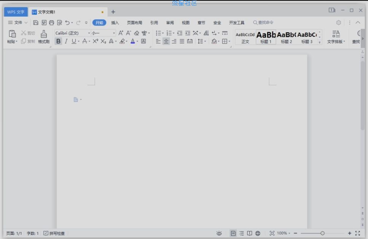Click the Copy button
This screenshot has width=368, height=239.
click(x=28, y=41)
